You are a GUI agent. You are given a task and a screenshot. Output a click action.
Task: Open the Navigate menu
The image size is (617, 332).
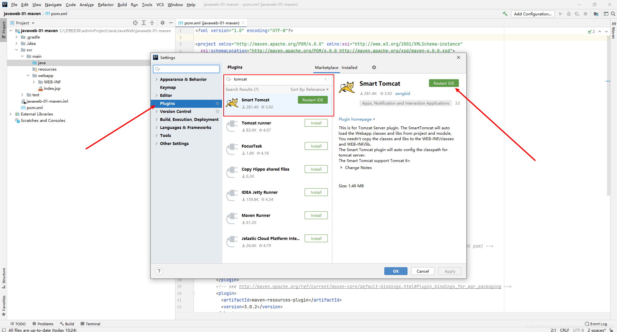click(53, 4)
